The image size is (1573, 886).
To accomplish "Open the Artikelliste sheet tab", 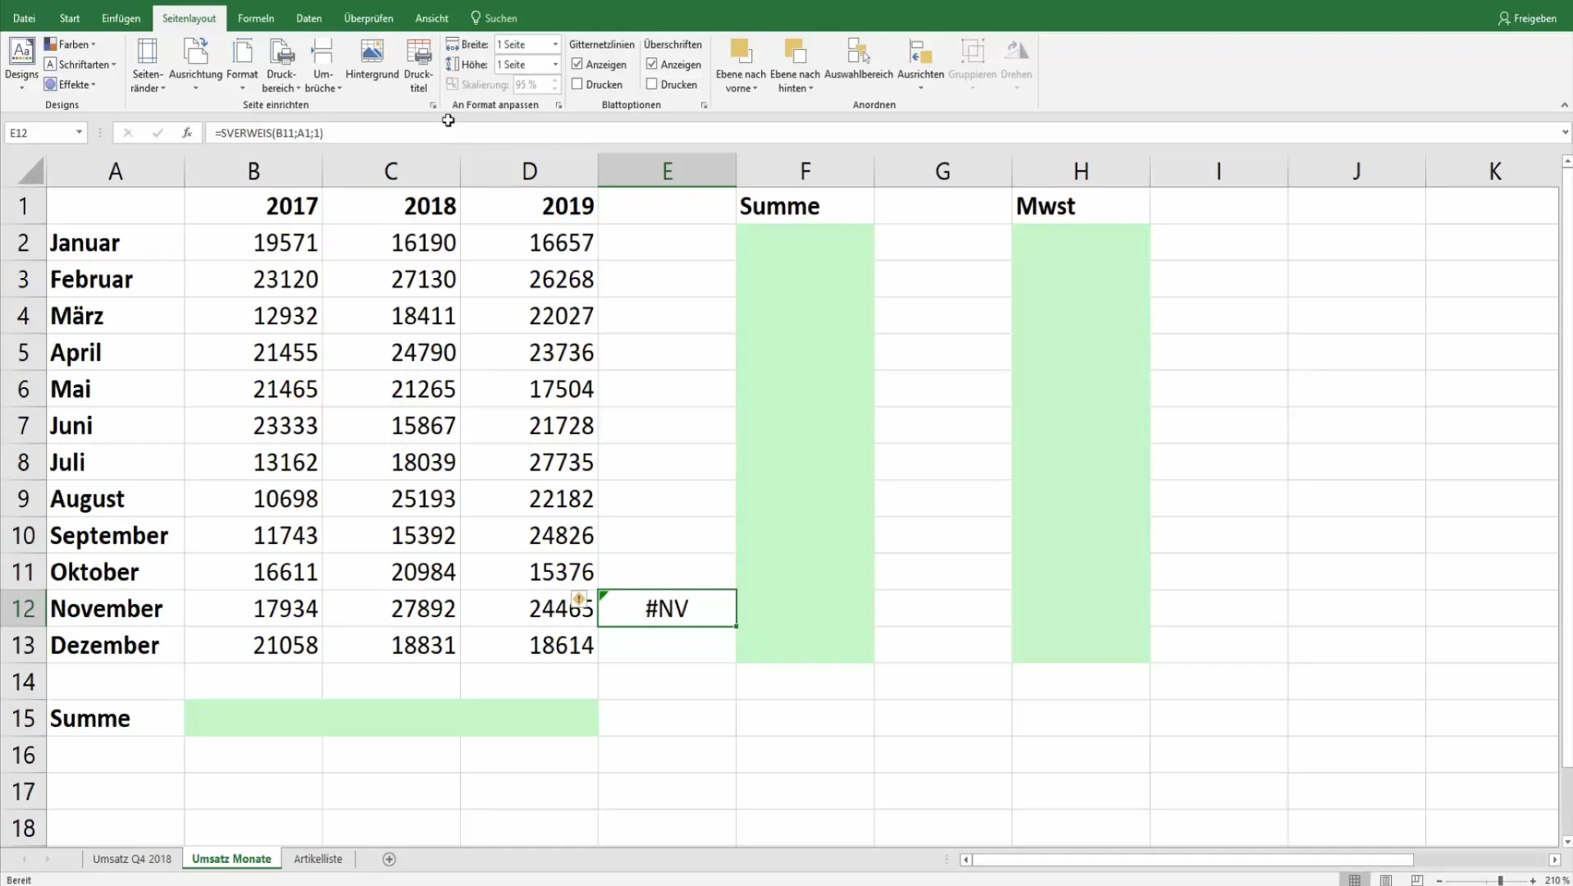I will (x=317, y=859).
